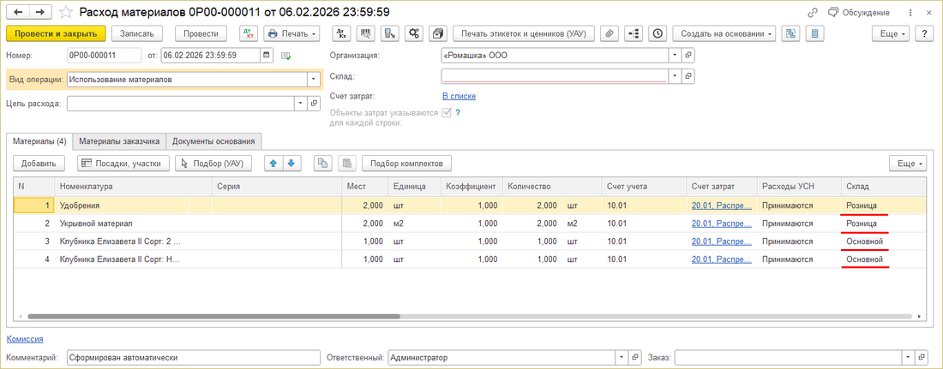Switch to the Материалы заказчика tab
Image resolution: width=943 pixels, height=369 pixels.
tap(120, 141)
